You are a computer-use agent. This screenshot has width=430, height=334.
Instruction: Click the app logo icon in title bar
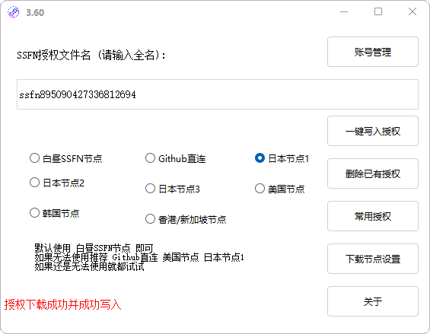(x=13, y=12)
